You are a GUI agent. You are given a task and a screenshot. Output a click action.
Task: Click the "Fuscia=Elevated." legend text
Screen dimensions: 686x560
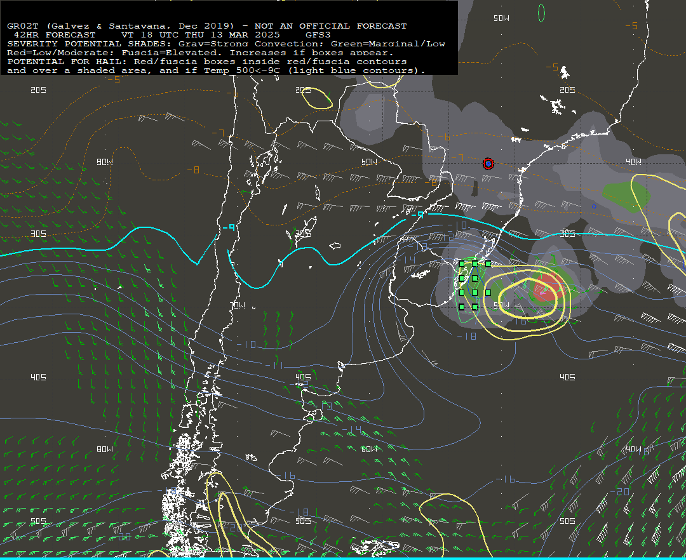pyautogui.click(x=172, y=53)
